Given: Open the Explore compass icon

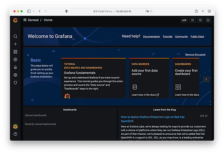Looking at the screenshot, I should (15, 60).
